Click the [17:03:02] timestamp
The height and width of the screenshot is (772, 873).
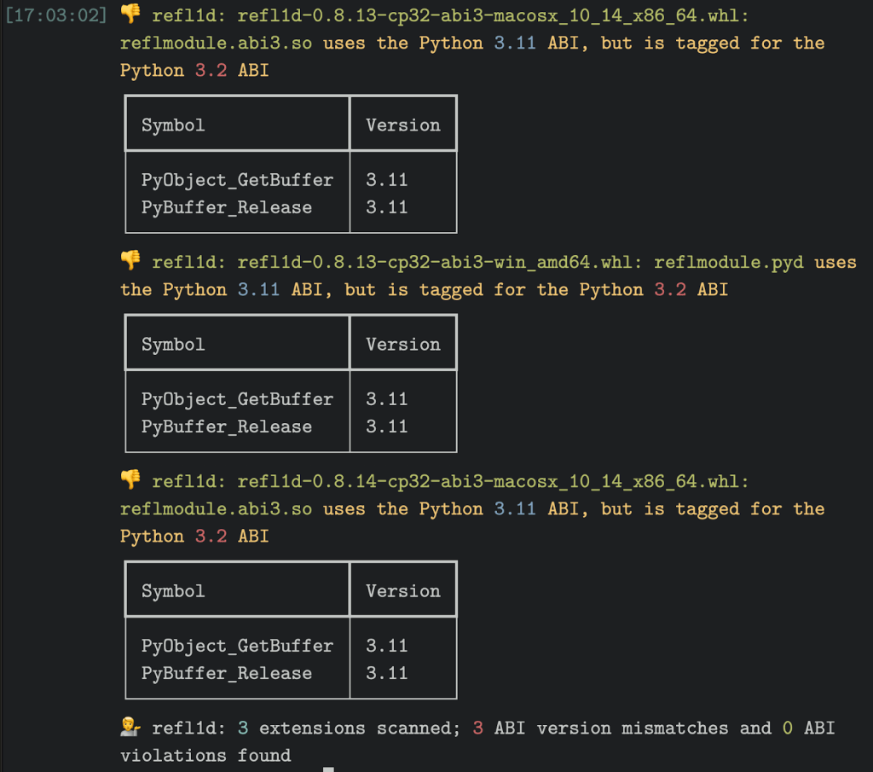pyautogui.click(x=56, y=15)
